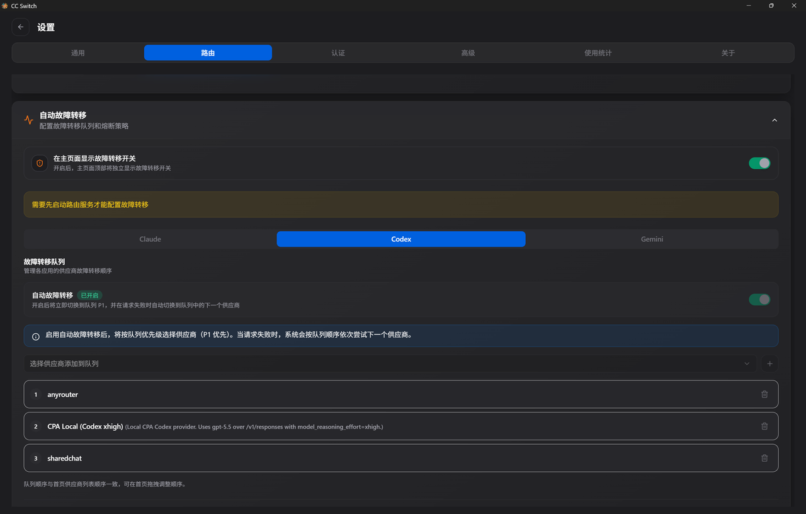Open the 使用统计 tab
The image size is (806, 514).
(598, 53)
